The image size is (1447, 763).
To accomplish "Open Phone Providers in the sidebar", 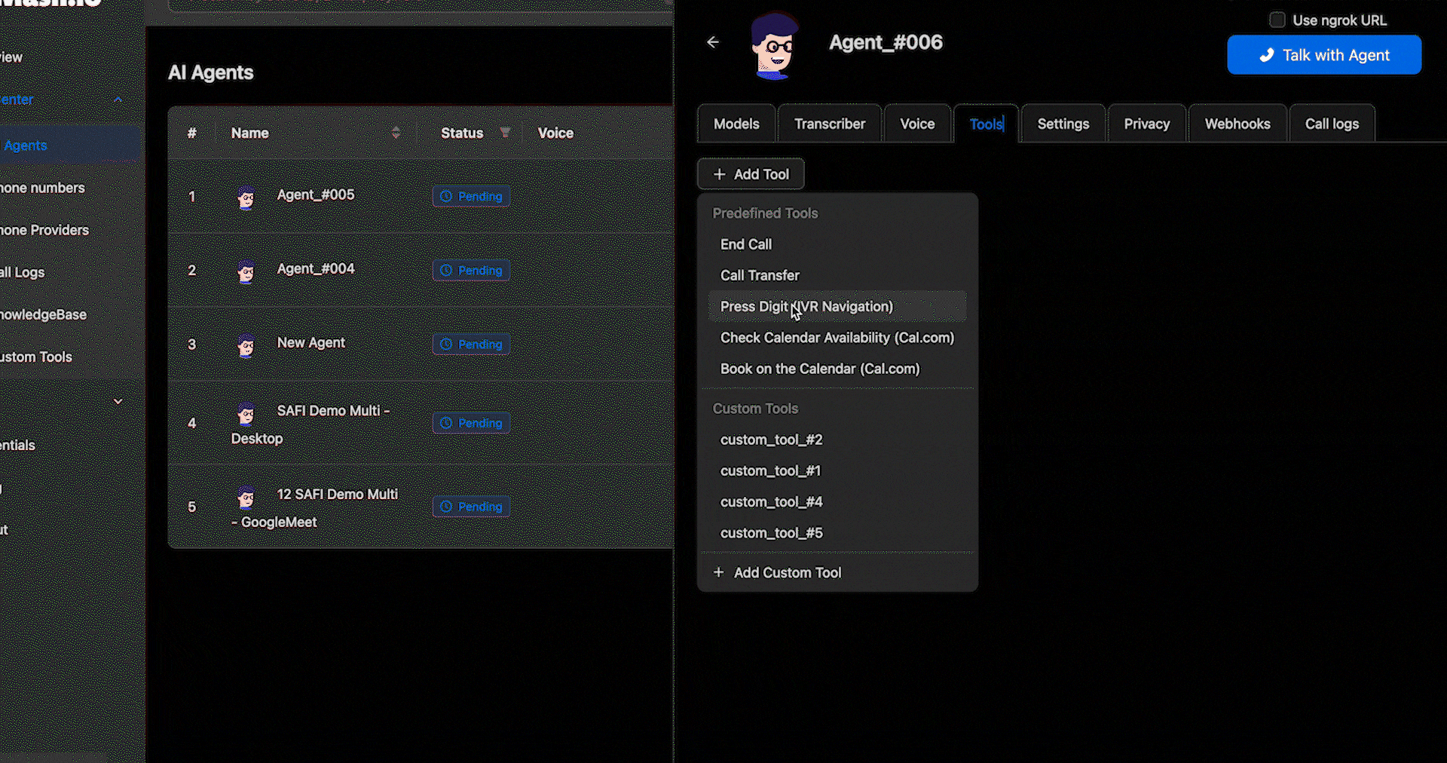I will pyautogui.click(x=44, y=230).
